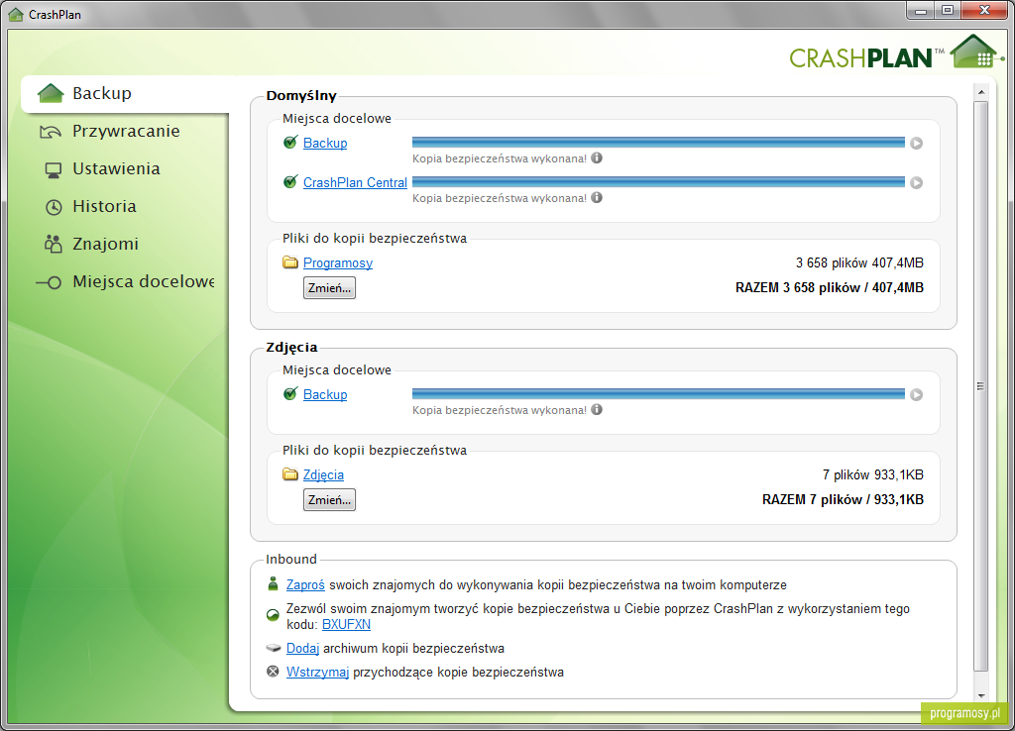1015x731 pixels.
Task: Click the green globe icon beside Zezwól
Action: click(273, 615)
